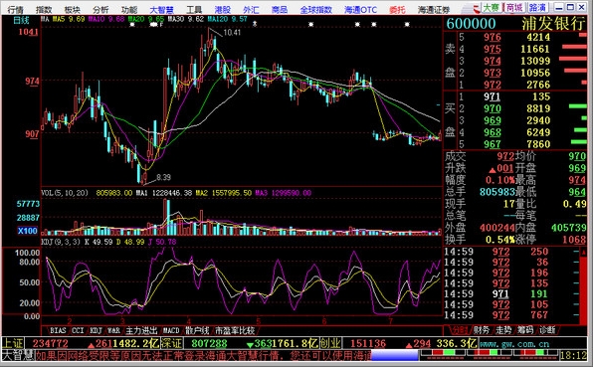Switch indicator to MACD tab
The image size is (594, 368).
point(171,330)
